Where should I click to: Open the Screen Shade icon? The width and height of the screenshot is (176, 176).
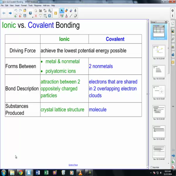click(40, 15)
